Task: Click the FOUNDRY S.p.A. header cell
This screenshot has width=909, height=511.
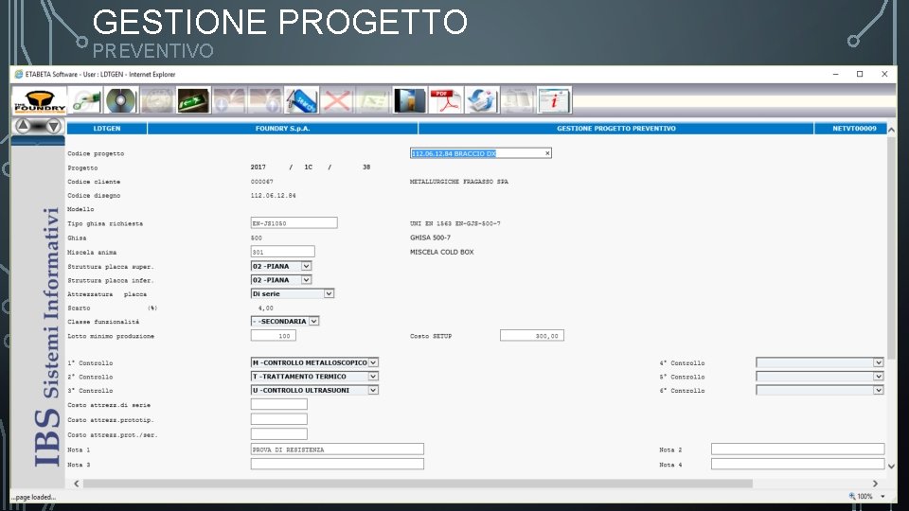Action: click(x=283, y=129)
